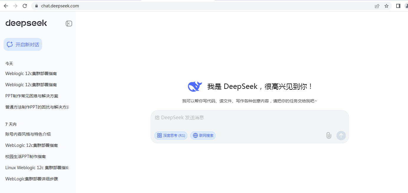Image resolution: width=408 pixels, height=193 pixels.
Task: Click the 今天 section heading
Action: point(9,64)
